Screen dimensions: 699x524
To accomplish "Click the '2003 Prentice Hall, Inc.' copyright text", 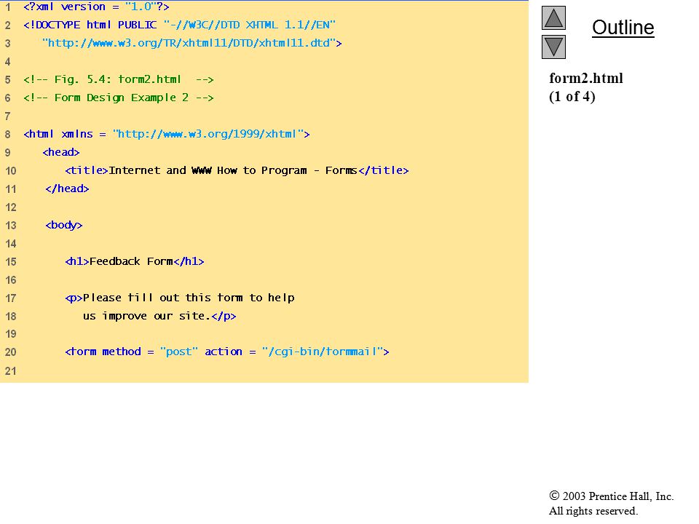I will coord(611,496).
